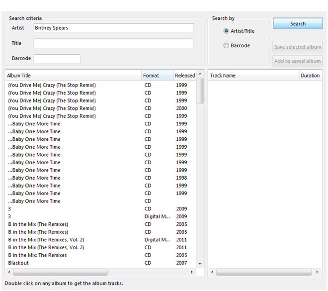Click the 1998 release year cell

coord(181,178)
